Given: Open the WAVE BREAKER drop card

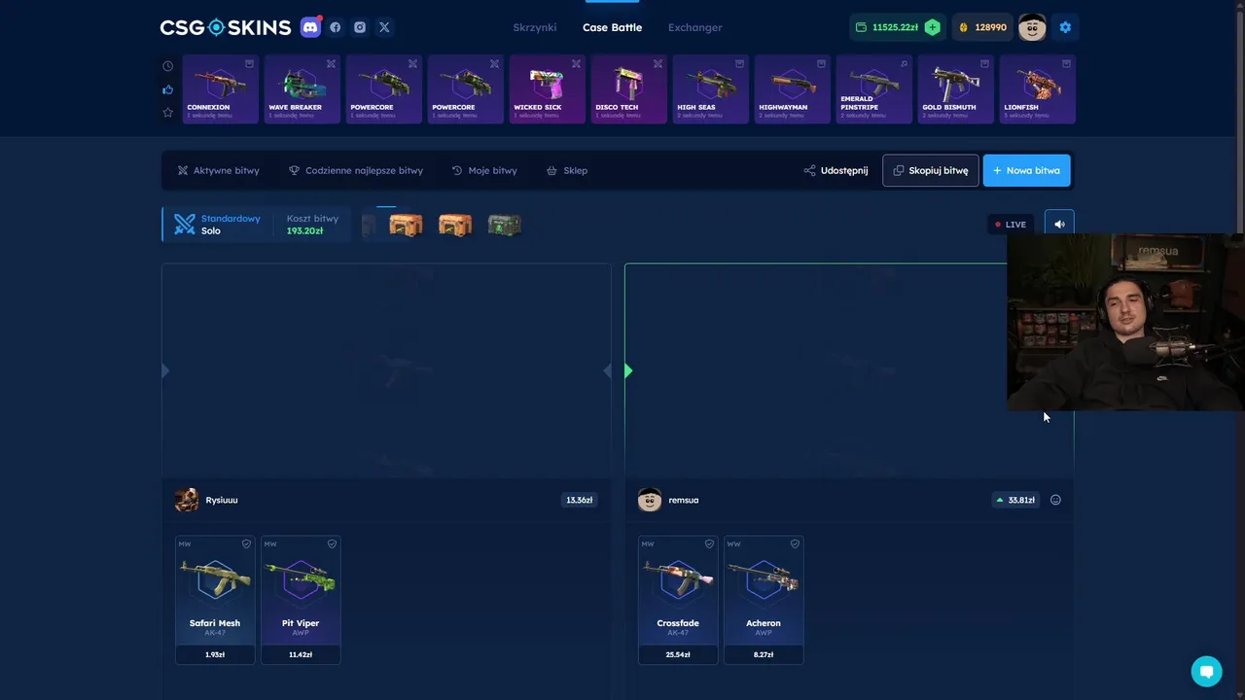Looking at the screenshot, I should coord(302,89).
